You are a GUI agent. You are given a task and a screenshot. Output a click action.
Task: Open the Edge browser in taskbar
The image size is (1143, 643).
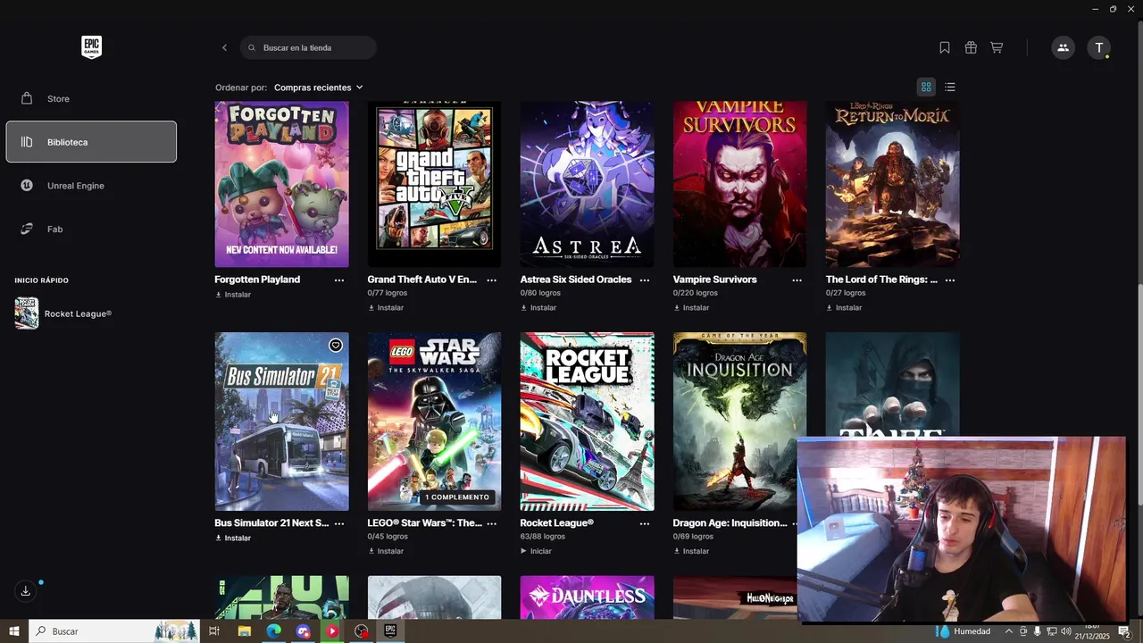(x=273, y=631)
